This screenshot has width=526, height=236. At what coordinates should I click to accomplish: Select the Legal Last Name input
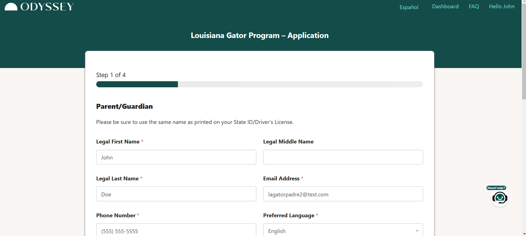point(176,194)
